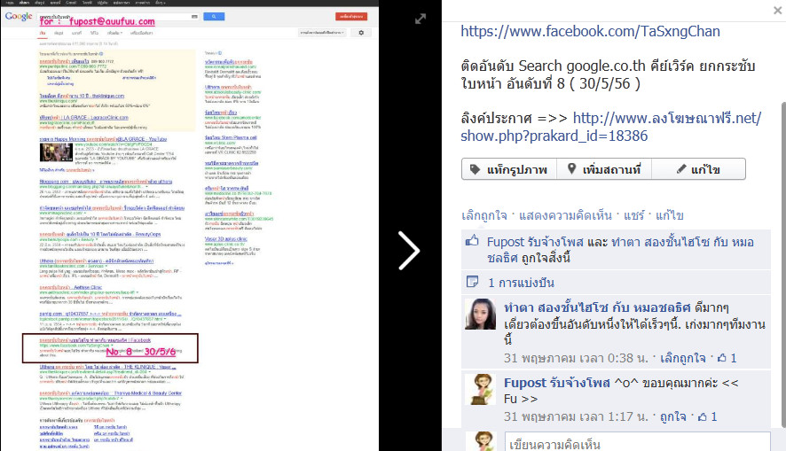Click the แท็กรูปภาพ tag photo button
This screenshot has height=451, width=786.
click(x=509, y=169)
